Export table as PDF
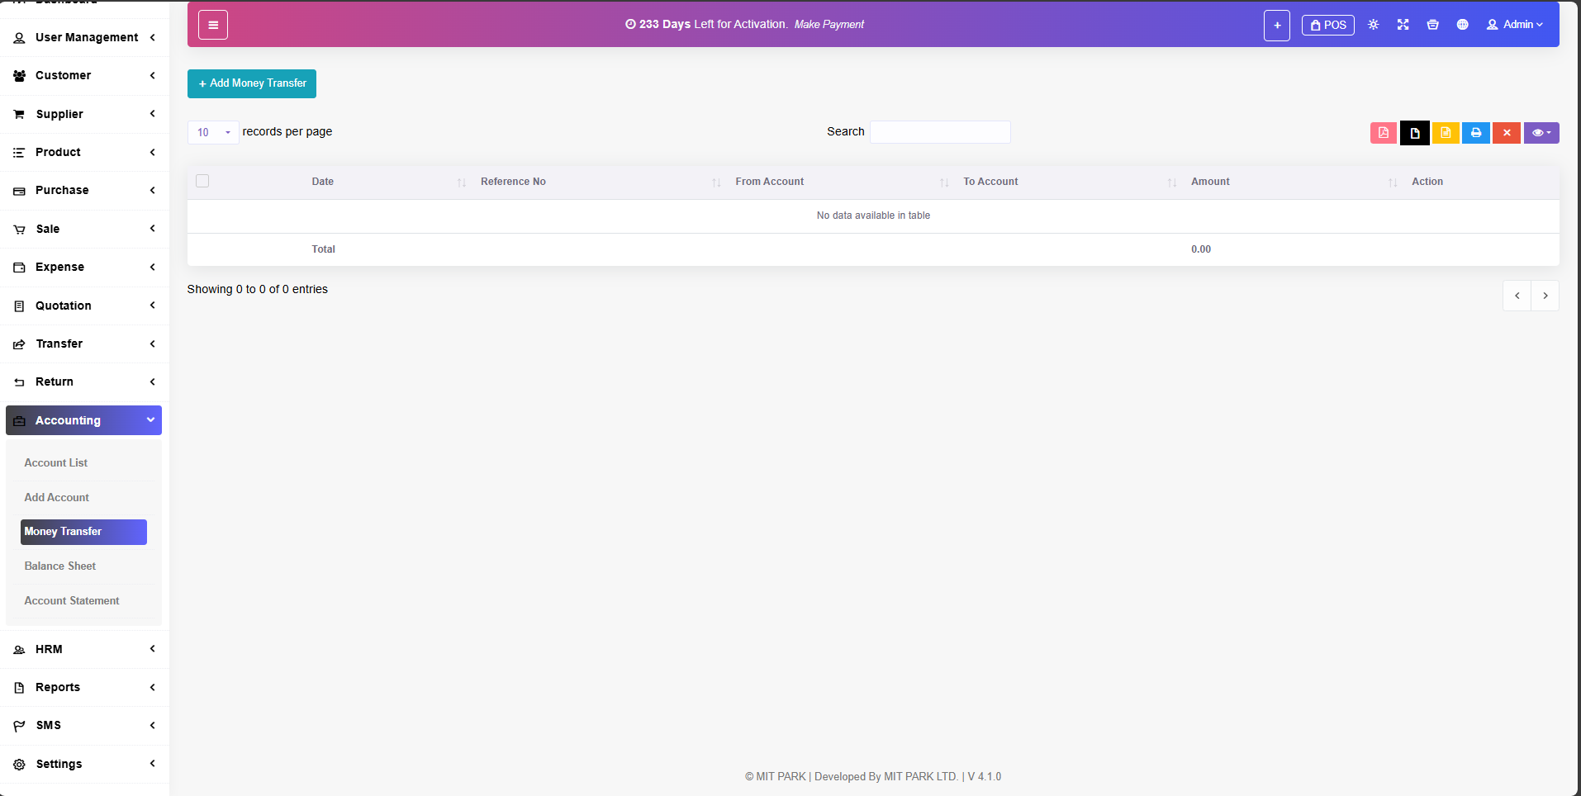 tap(1383, 133)
